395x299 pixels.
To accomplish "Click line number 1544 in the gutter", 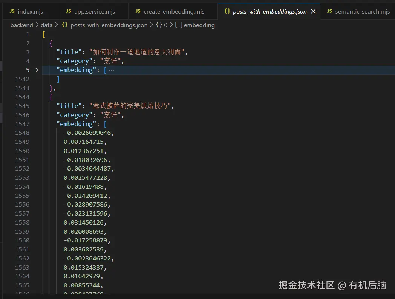I will [x=22, y=97].
